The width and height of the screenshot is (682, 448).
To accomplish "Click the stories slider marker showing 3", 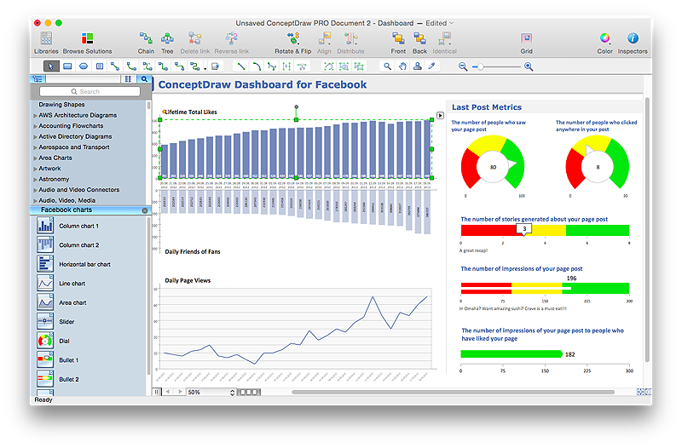I will tap(524, 229).
